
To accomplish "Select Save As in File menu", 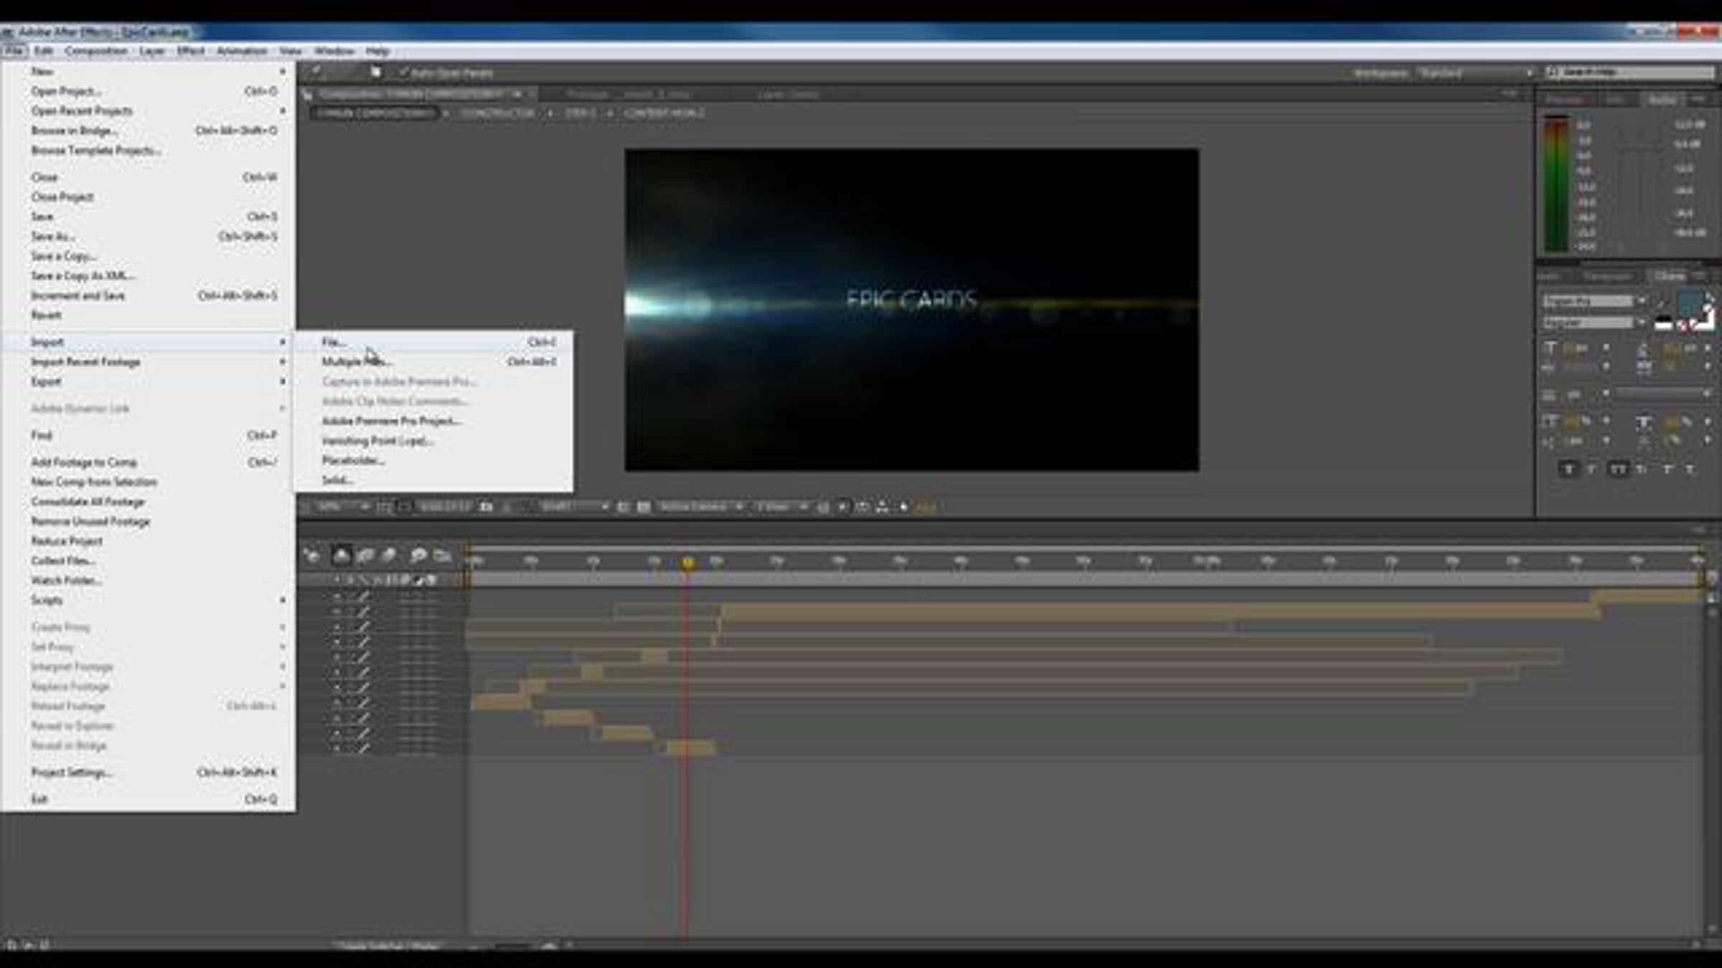I will [x=148, y=236].
